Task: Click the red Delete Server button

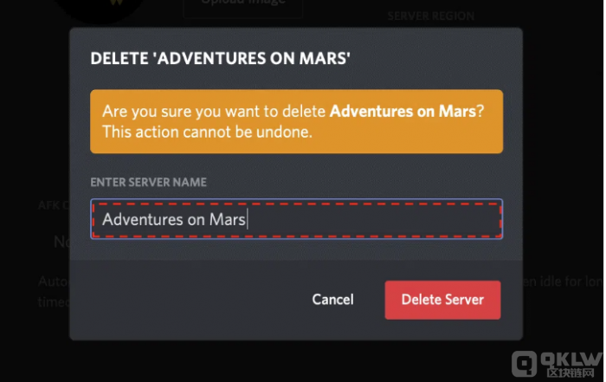Action: click(x=442, y=300)
